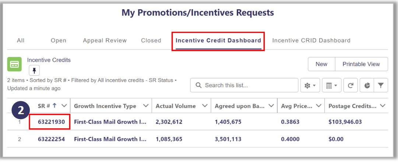Switch to the Appeal Review tab
The image size is (398, 163).
coord(105,40)
